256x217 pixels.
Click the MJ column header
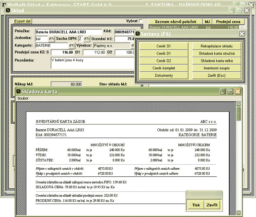(x=207, y=22)
